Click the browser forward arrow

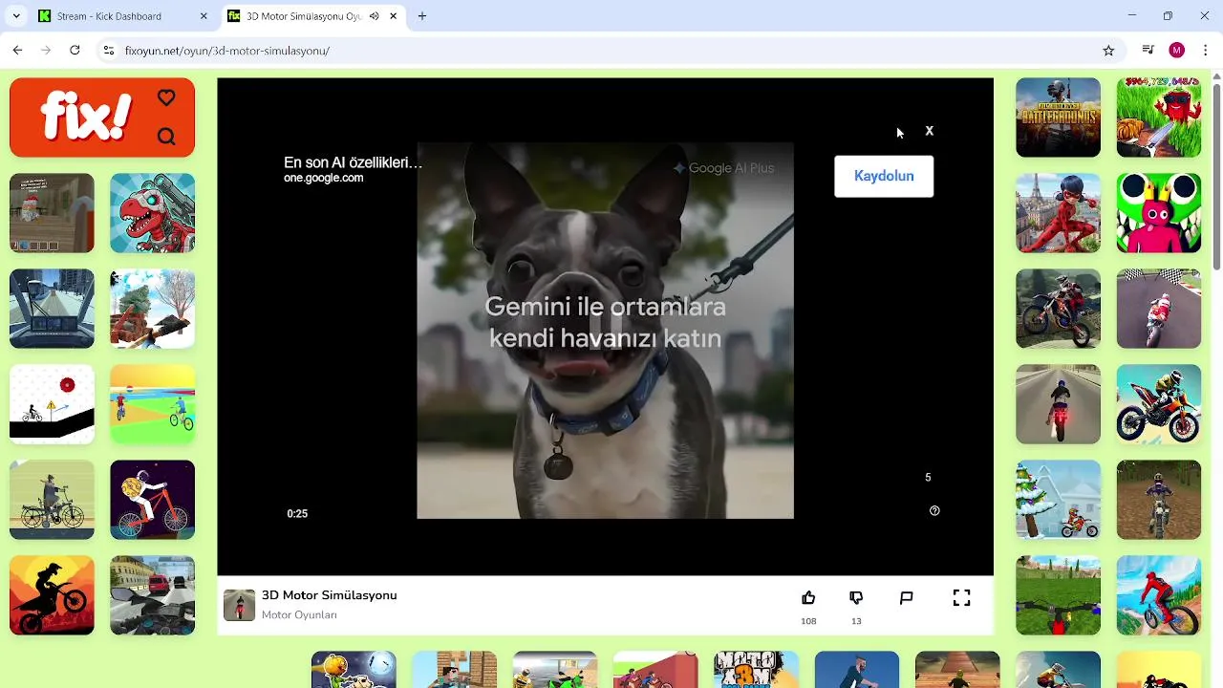[x=46, y=51]
